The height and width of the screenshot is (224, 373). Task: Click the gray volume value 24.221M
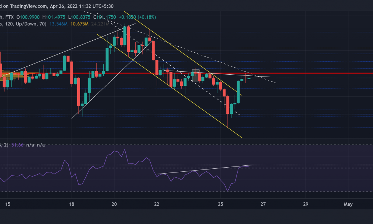(100, 24)
